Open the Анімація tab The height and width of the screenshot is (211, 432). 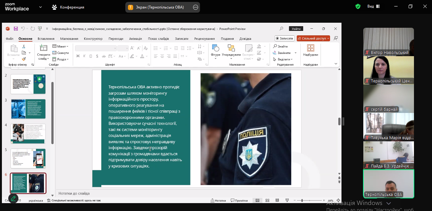135,39
